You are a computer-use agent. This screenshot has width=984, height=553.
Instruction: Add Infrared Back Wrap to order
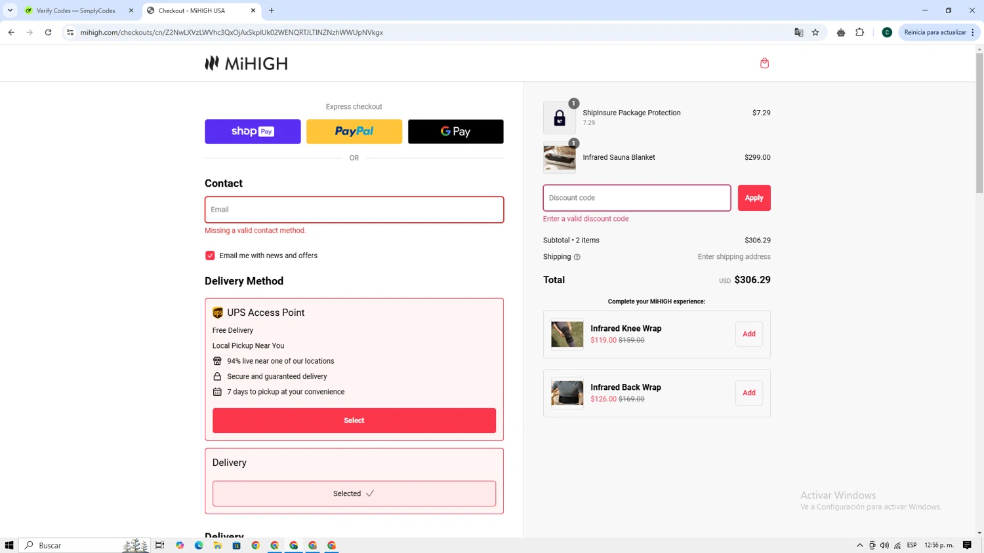point(749,393)
